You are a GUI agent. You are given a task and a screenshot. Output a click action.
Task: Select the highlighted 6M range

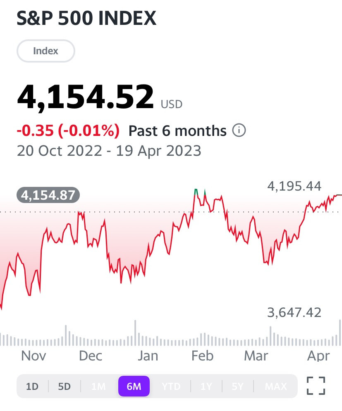[134, 386]
